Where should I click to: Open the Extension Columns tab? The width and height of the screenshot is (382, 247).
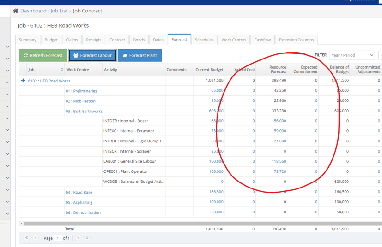pyautogui.click(x=296, y=40)
